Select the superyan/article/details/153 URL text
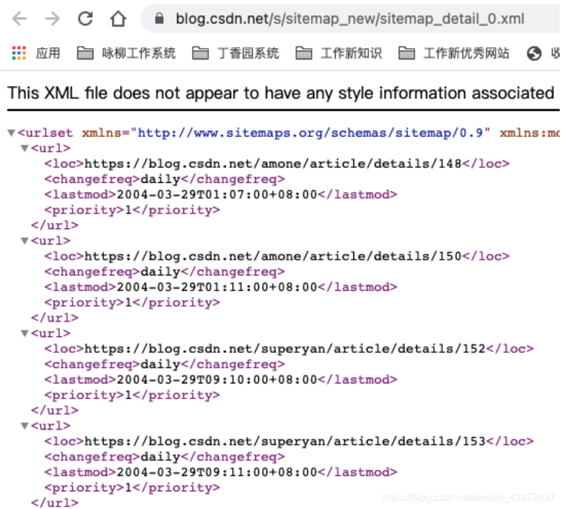 [285, 441]
